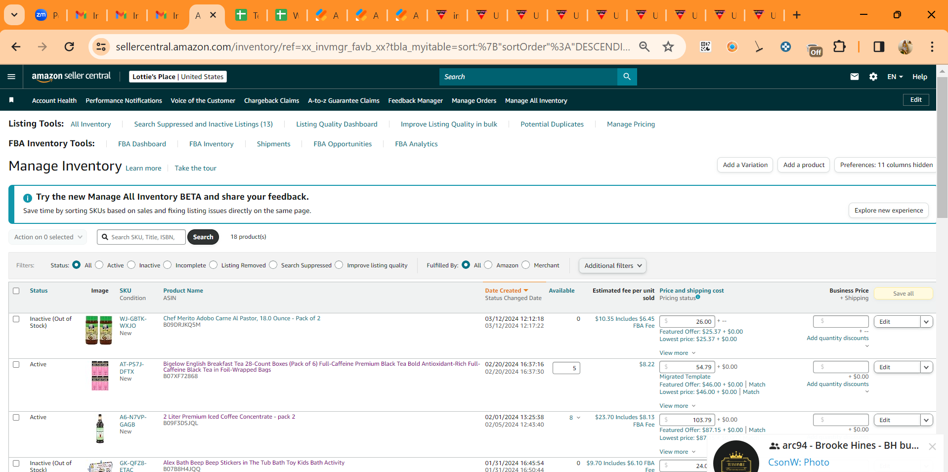The height and width of the screenshot is (472, 948).
Task: Go back using the browser back arrow
Action: click(x=16, y=46)
